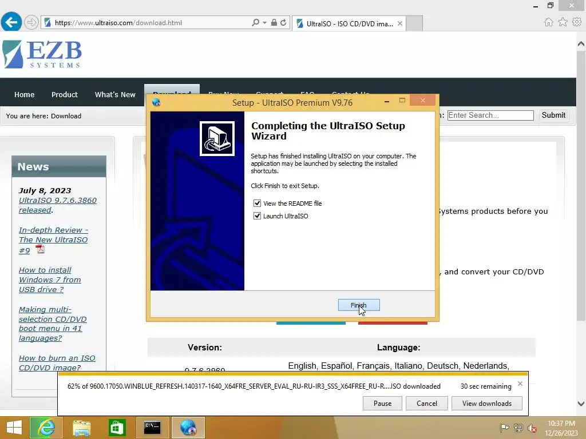
Task: Open Command Prompt from taskbar
Action: [x=152, y=428]
